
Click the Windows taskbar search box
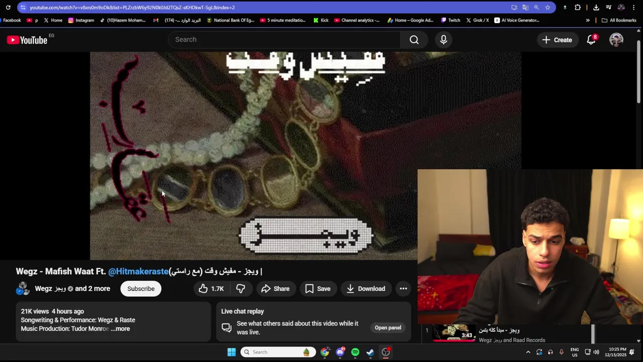point(278,352)
